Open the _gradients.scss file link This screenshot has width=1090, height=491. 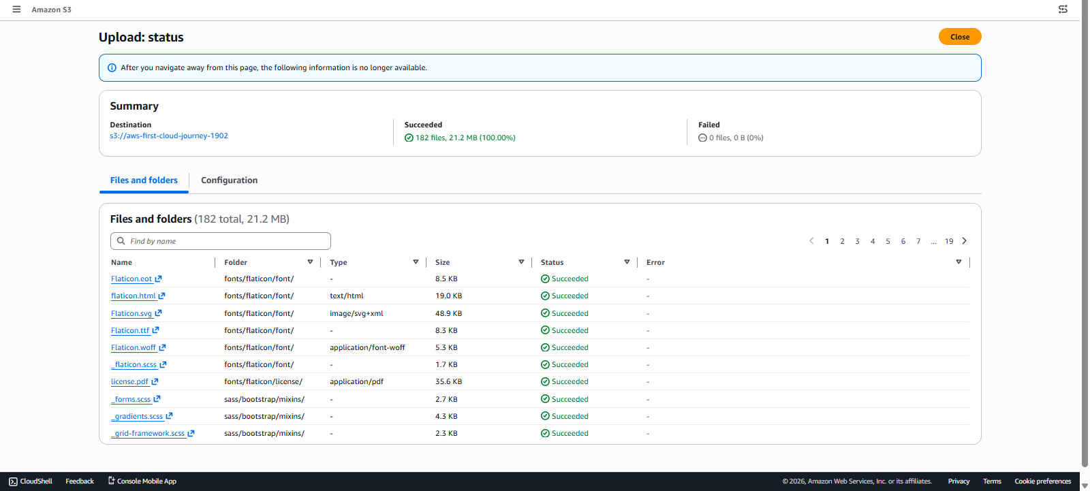click(137, 417)
